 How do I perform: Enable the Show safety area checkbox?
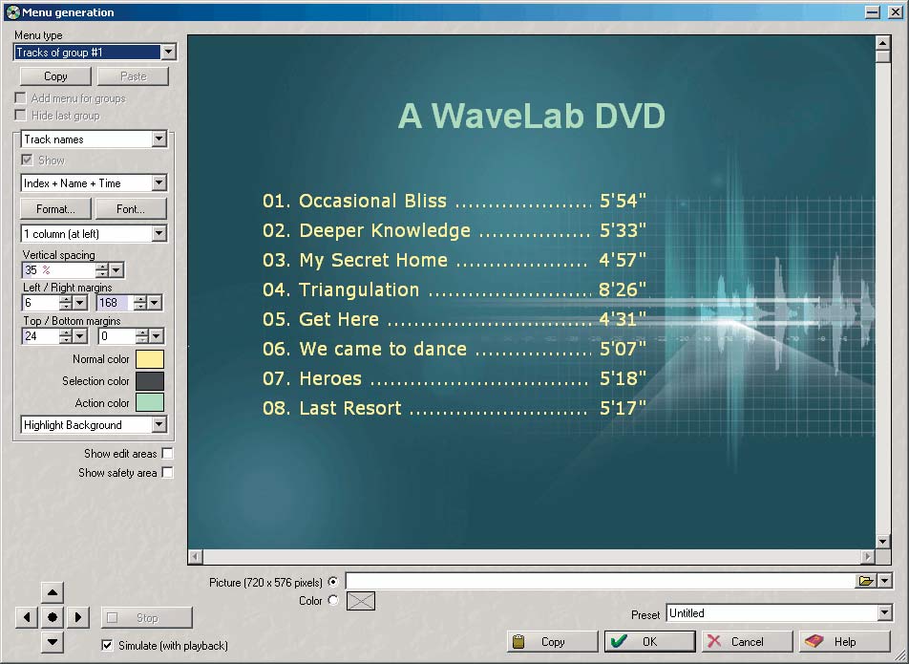coord(167,473)
